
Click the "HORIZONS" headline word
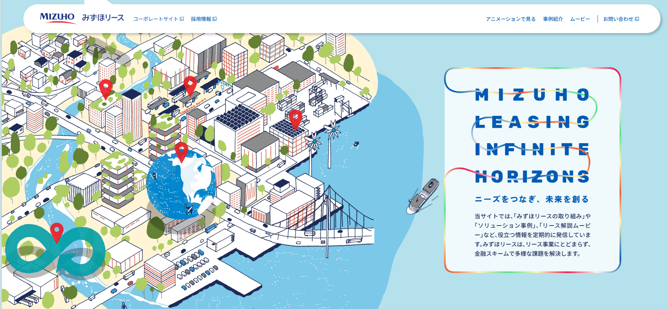coord(532,177)
